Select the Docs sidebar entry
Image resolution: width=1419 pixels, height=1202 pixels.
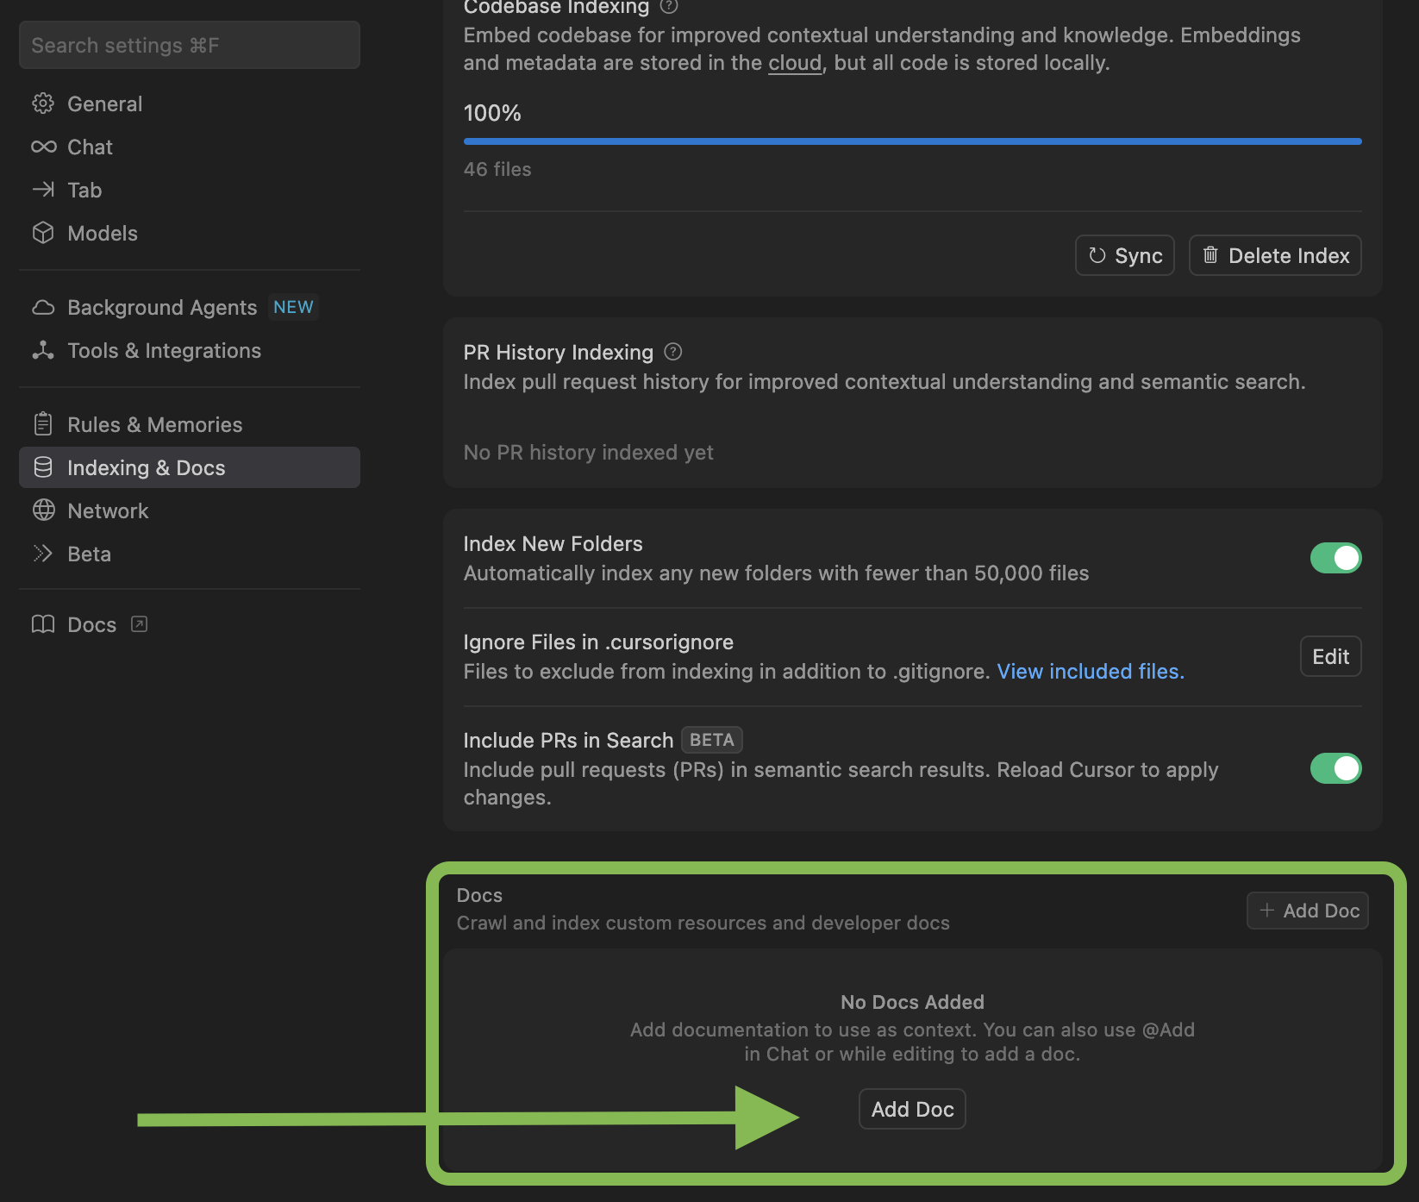91,624
